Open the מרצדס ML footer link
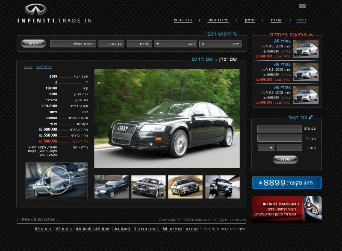The image size is (342, 251). click(x=172, y=229)
